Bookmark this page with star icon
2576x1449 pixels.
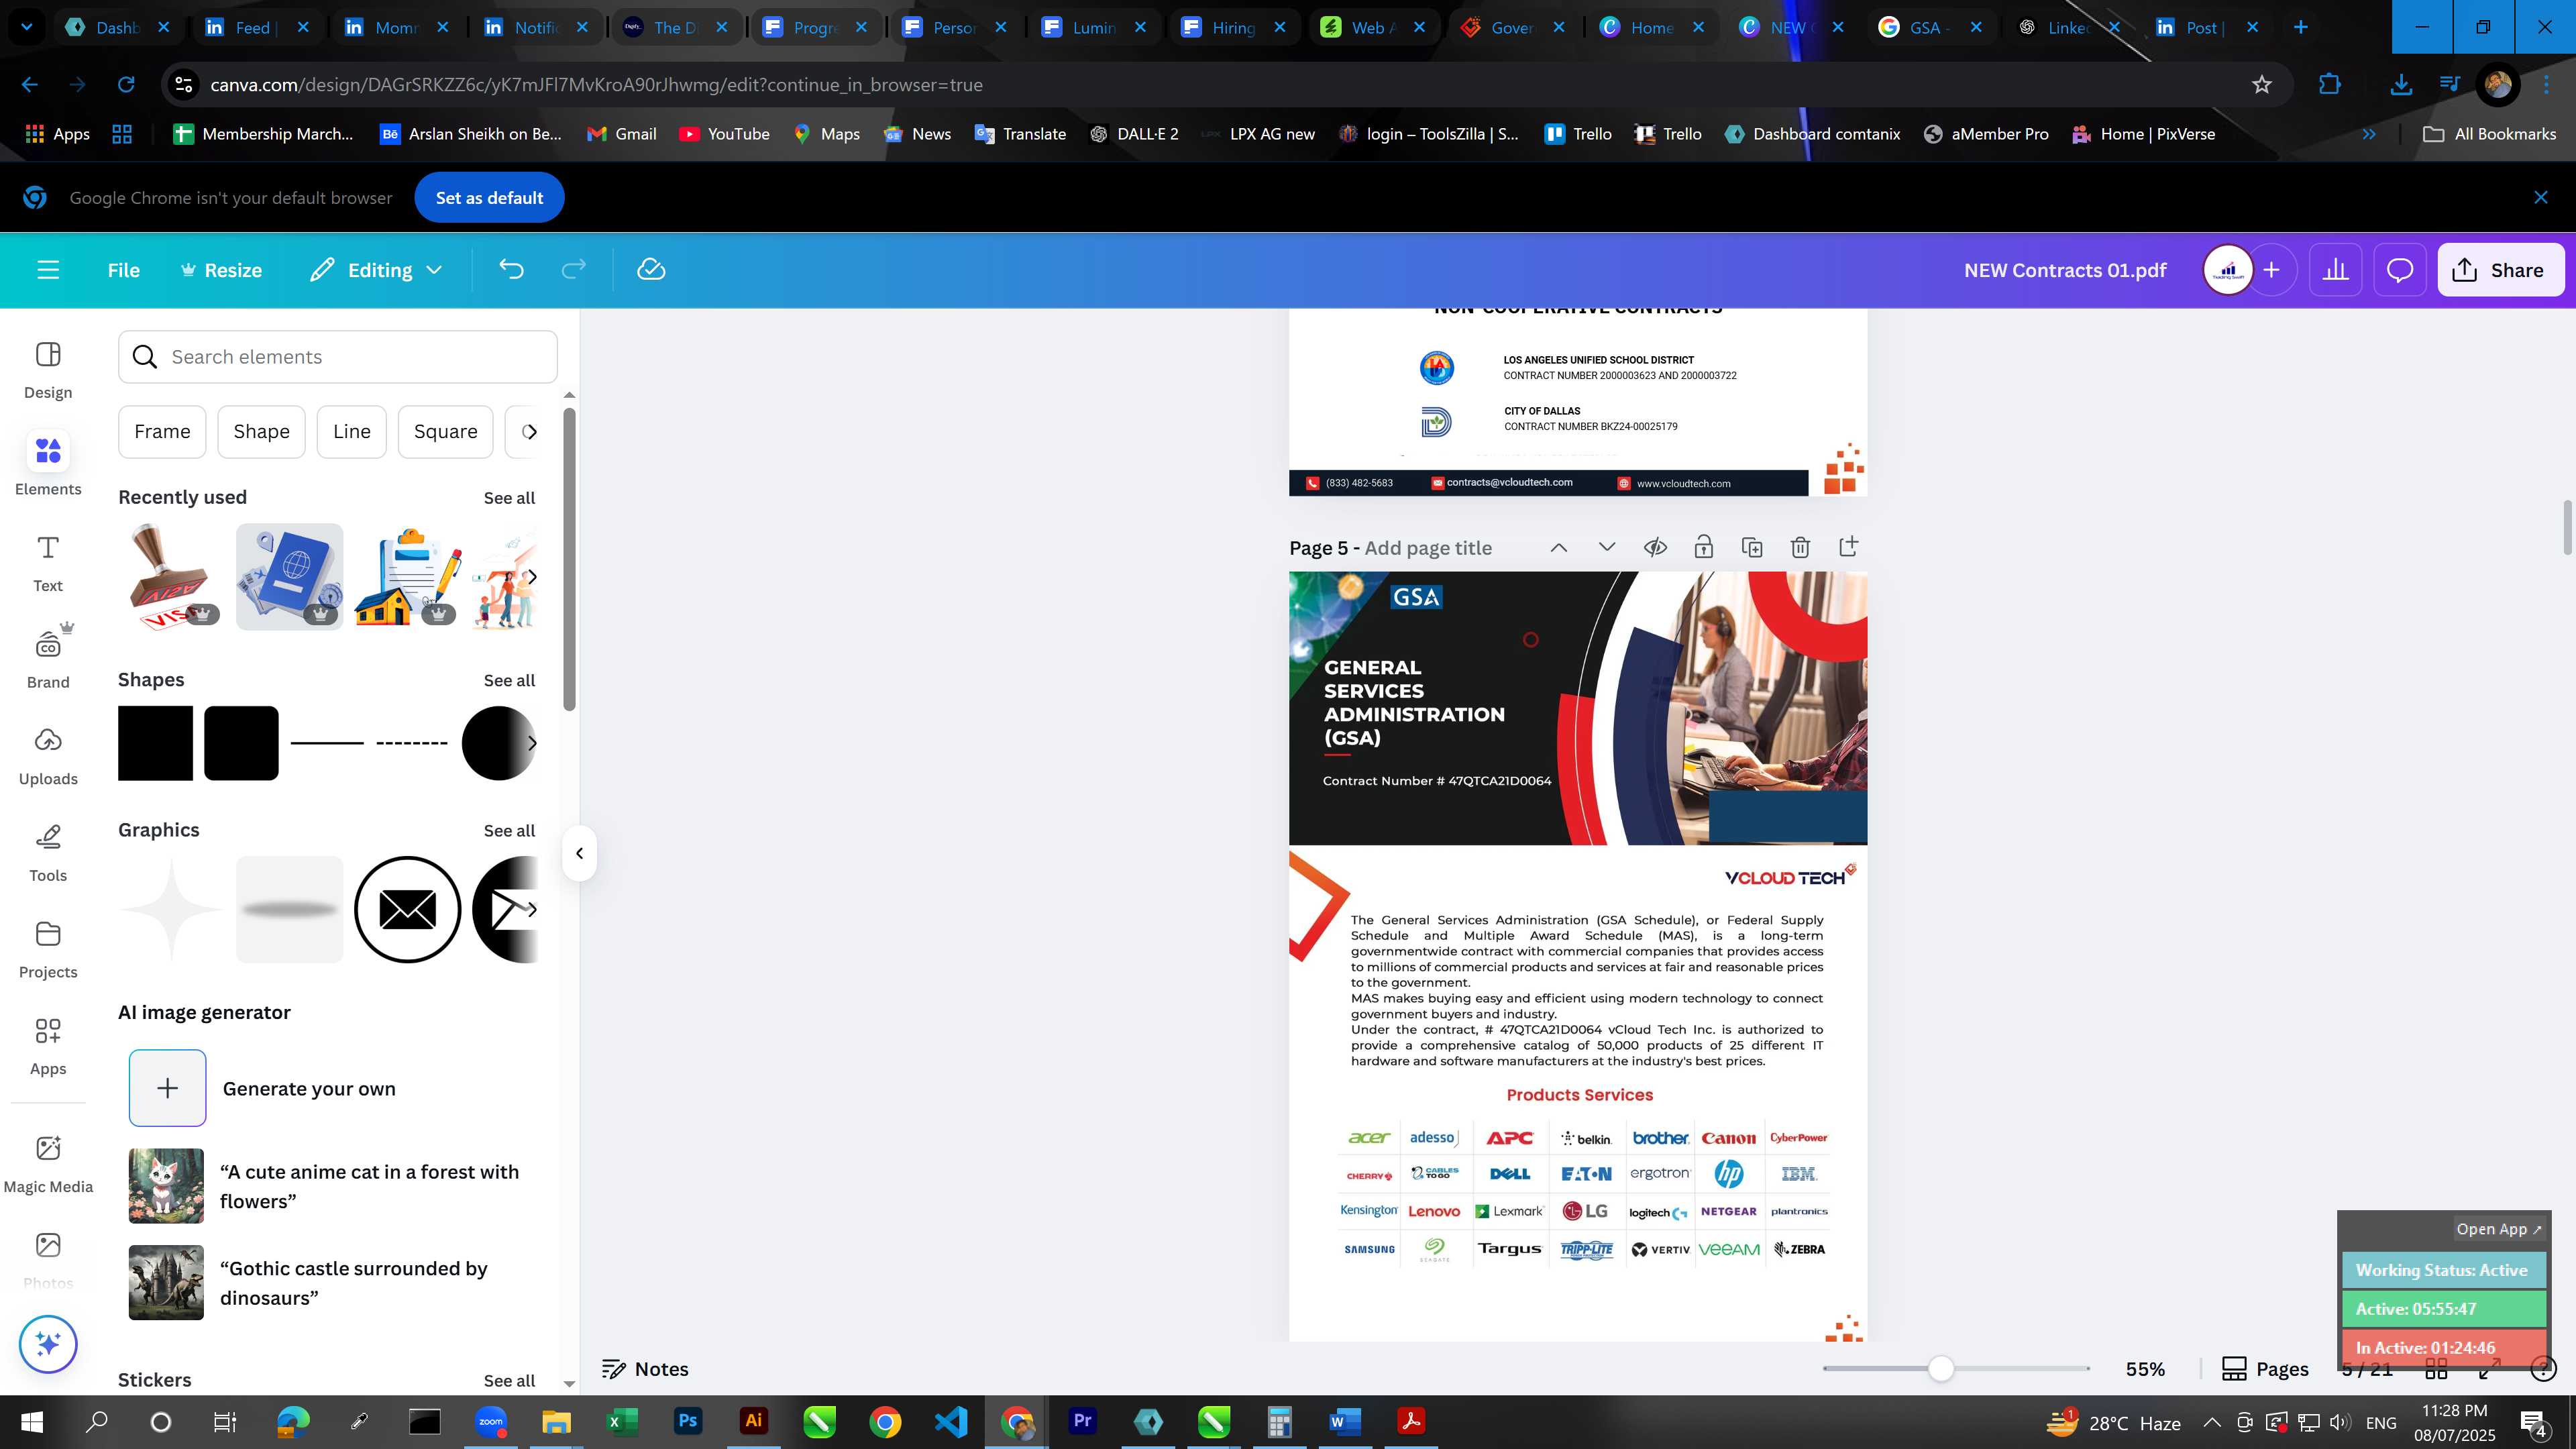click(2262, 85)
